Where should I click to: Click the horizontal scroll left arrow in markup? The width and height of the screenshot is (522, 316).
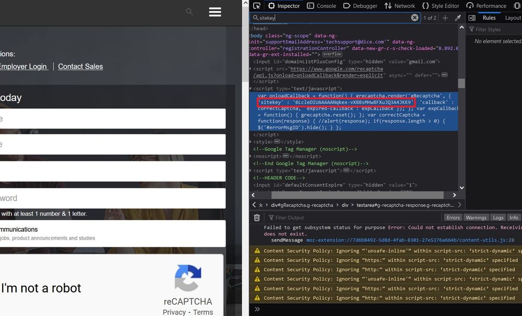pos(253,195)
